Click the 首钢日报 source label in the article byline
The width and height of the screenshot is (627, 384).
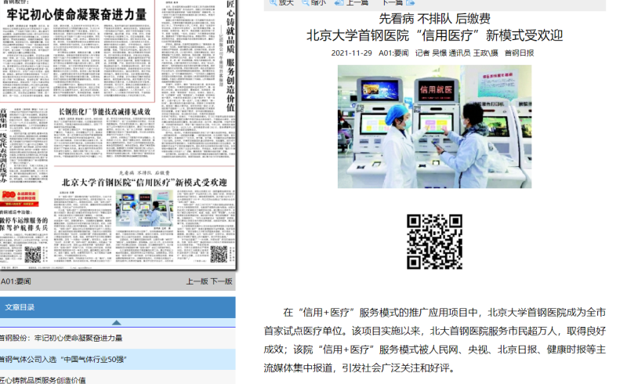click(x=519, y=53)
